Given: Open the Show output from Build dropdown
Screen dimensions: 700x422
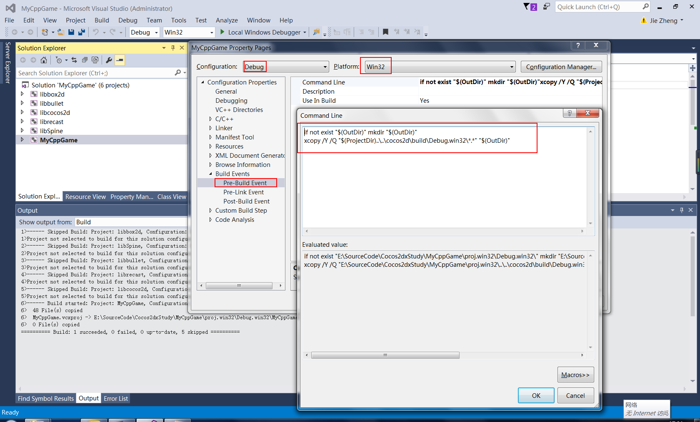Looking at the screenshot, I should pos(131,222).
